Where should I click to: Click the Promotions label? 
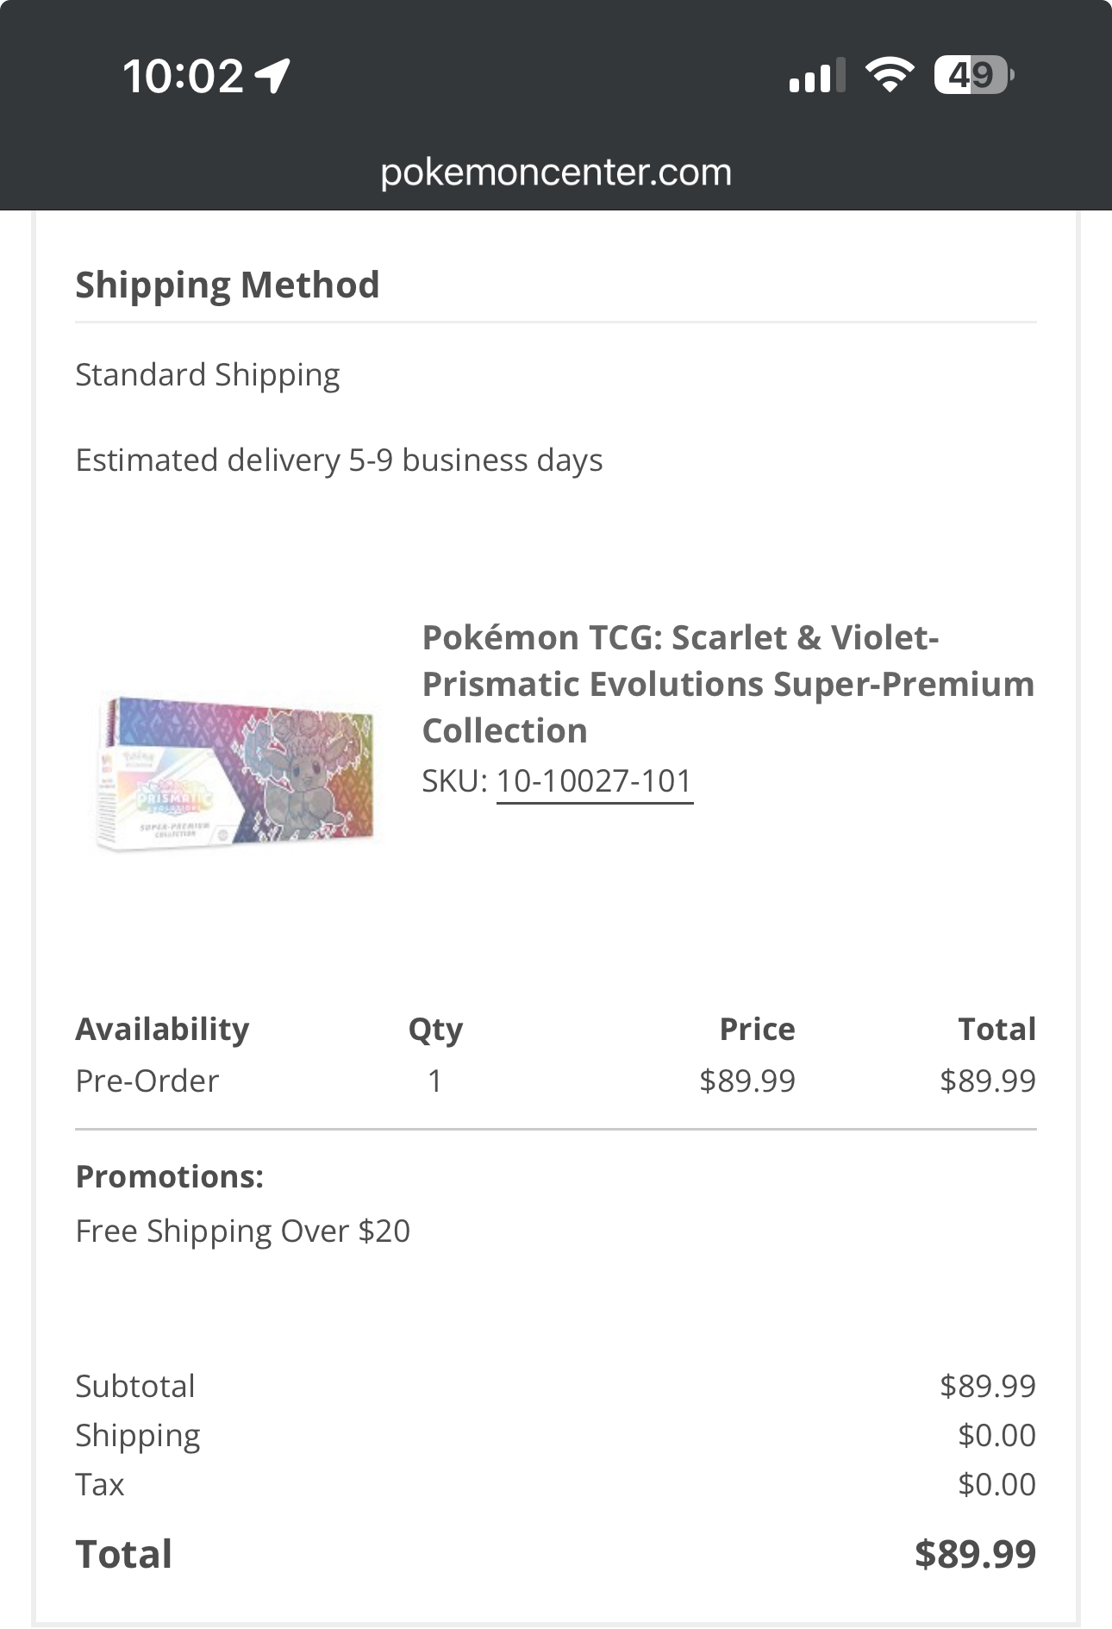(170, 1176)
